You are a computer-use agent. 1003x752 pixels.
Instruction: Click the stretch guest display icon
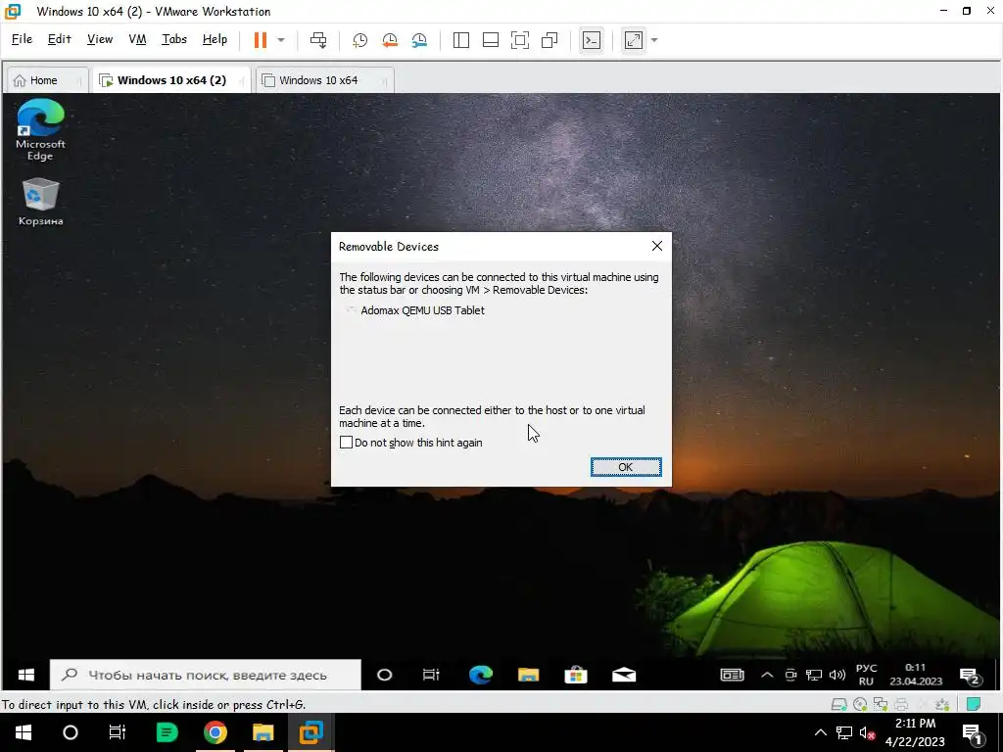[634, 40]
